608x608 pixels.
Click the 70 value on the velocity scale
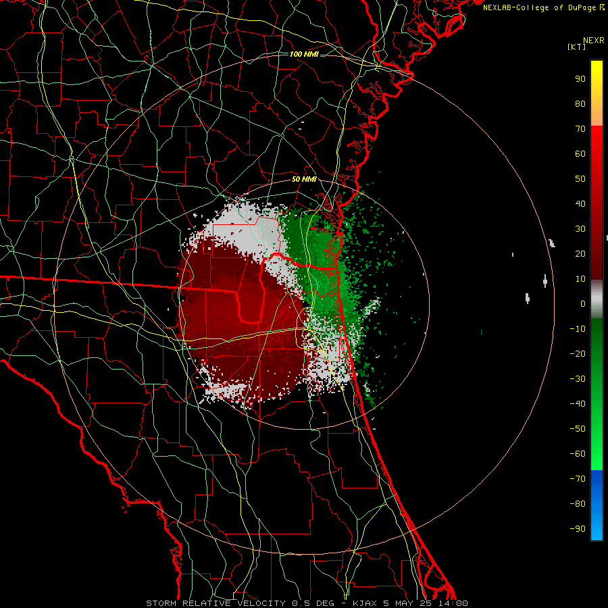click(580, 129)
